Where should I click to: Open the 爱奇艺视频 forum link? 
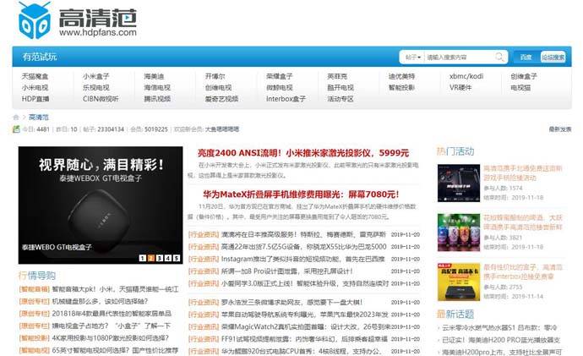pos(221,99)
